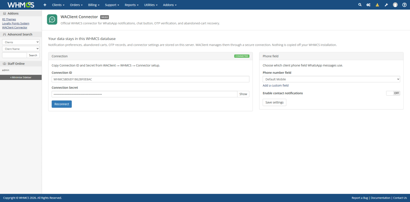Click the WHMCS logo

(21, 5)
